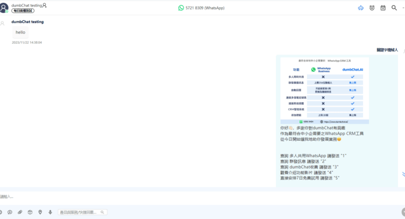
Task: Click the 7-day free trial line "5"
Action: pos(310,178)
